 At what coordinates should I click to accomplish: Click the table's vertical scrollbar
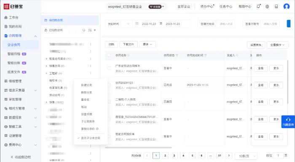coord(287,82)
